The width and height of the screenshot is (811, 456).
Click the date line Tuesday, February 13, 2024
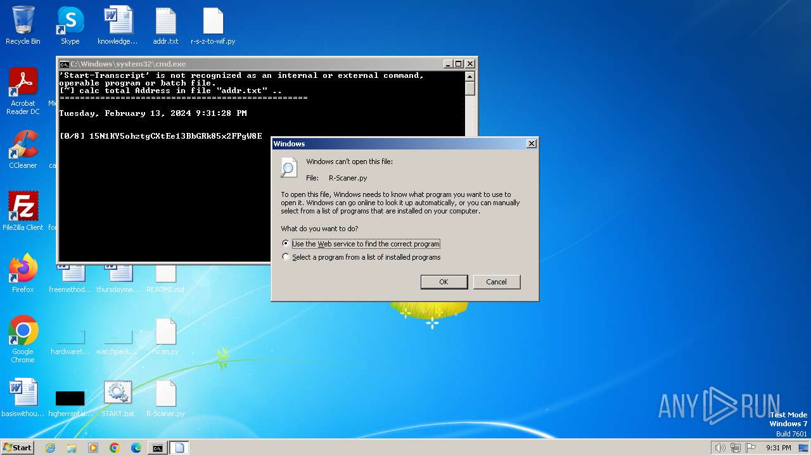tap(153, 113)
